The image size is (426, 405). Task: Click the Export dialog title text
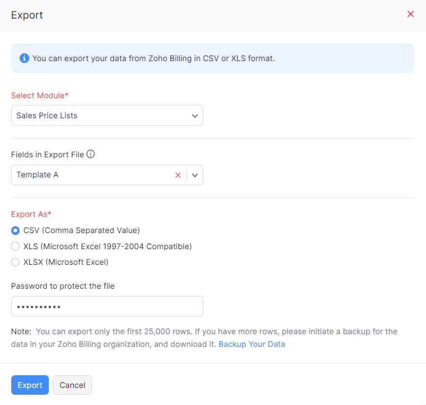point(27,15)
